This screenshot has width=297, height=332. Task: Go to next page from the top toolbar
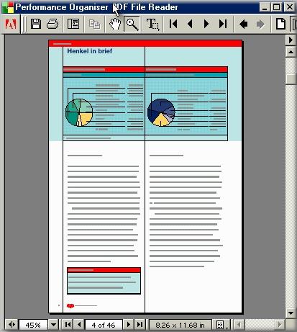206,24
